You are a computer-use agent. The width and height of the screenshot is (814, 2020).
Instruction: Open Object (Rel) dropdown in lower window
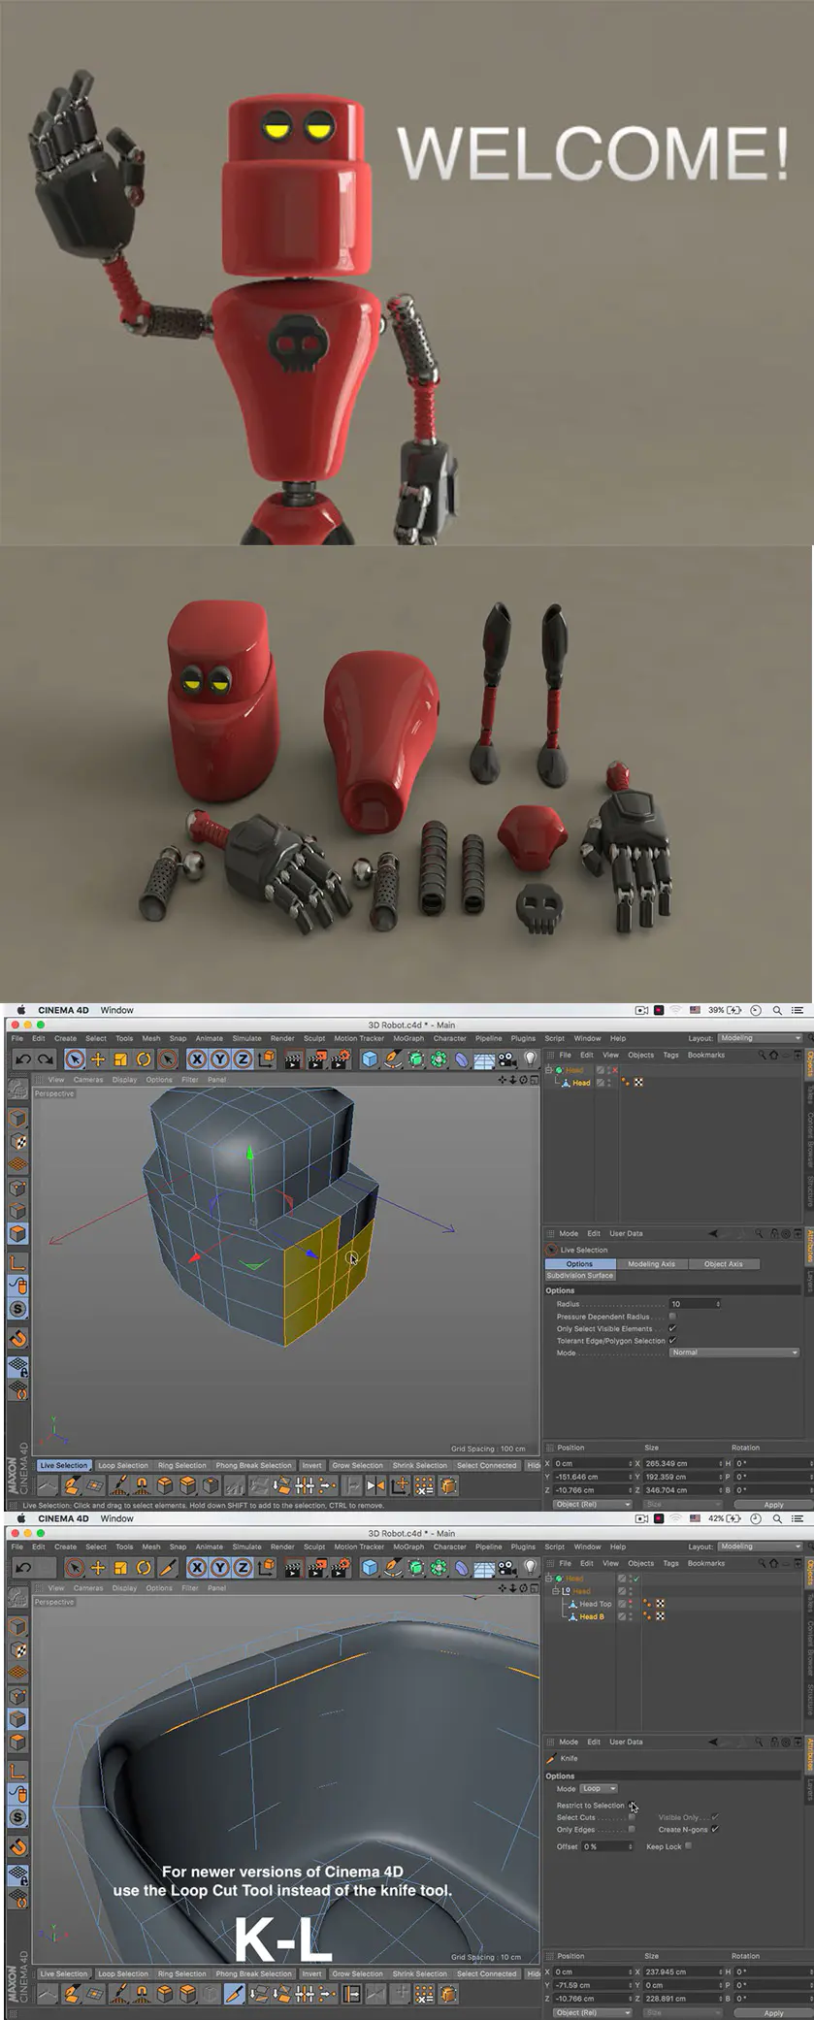click(593, 2013)
